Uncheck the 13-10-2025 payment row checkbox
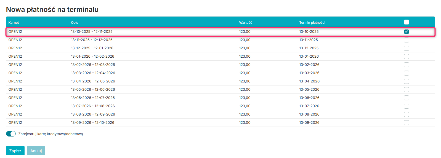 [x=406, y=32]
